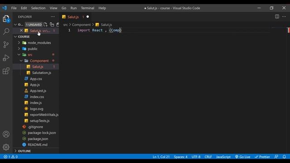Open logo.svg file
The image size is (290, 163).
tap(36, 109)
